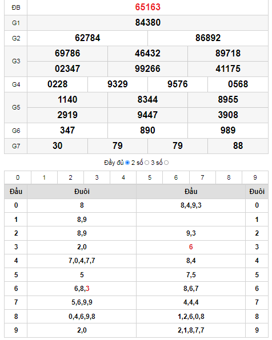Click digit 6 in number filter row
This screenshot has height=340, width=272.
(176, 177)
